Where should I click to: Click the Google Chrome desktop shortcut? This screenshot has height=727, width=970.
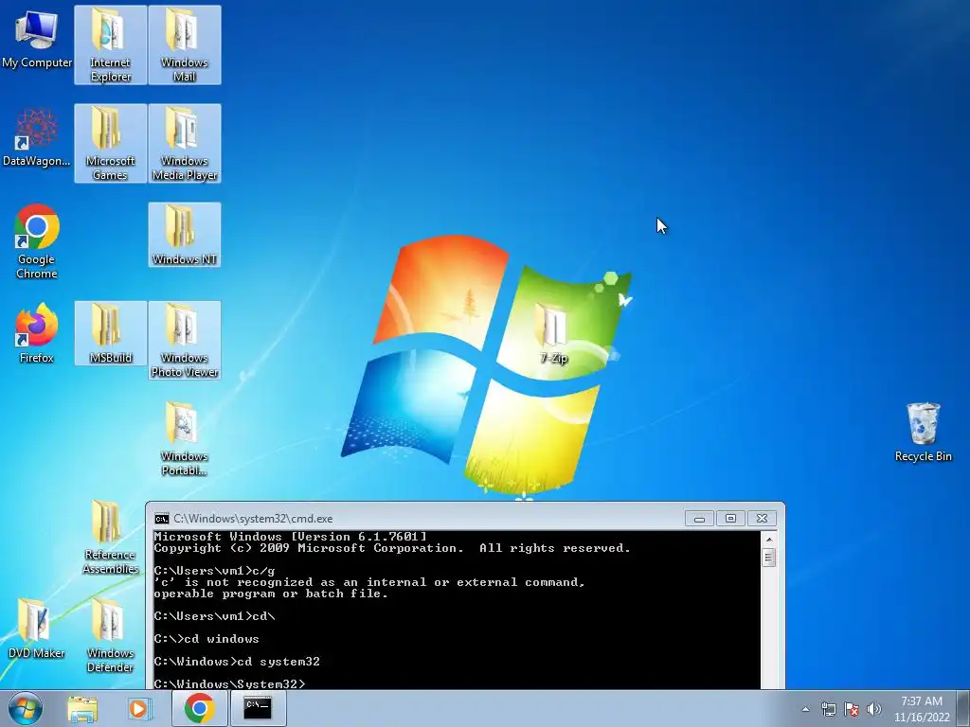click(x=37, y=241)
